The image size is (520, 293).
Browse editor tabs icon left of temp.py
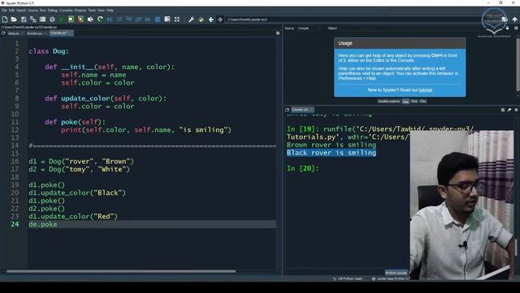click(x=3, y=33)
